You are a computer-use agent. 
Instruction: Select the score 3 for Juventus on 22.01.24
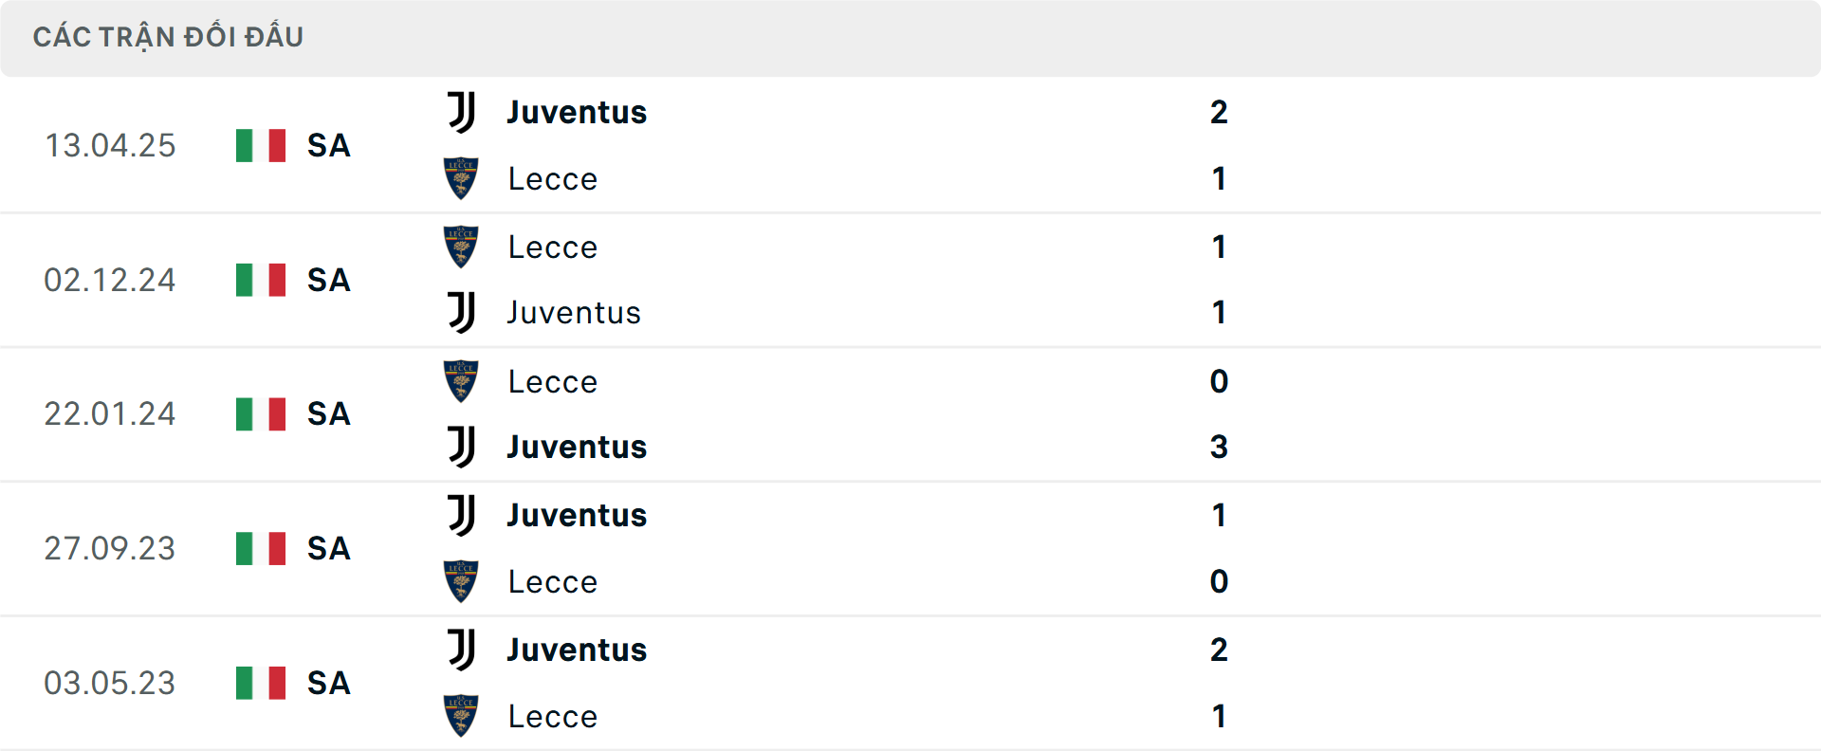pyautogui.click(x=1220, y=447)
